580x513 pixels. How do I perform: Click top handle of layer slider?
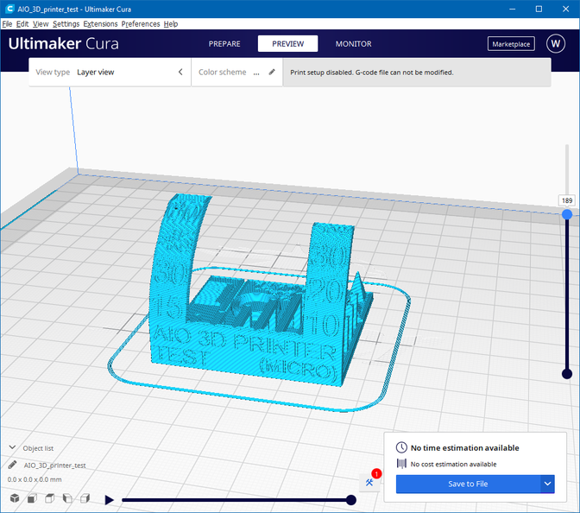click(x=567, y=214)
